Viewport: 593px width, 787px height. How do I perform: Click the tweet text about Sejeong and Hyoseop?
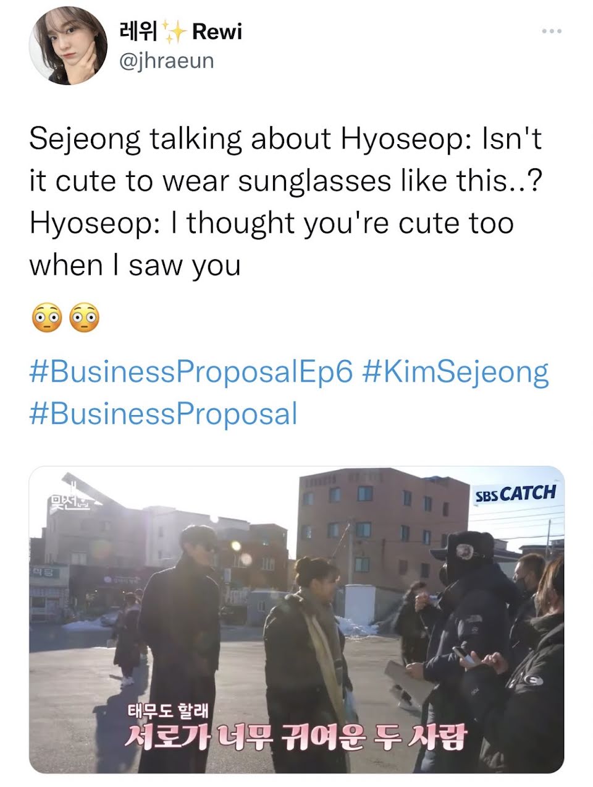pyautogui.click(x=285, y=202)
